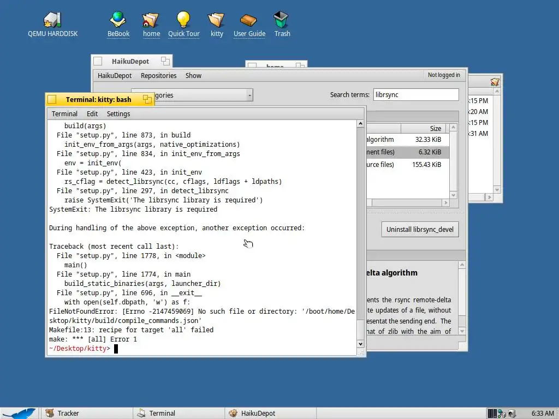Close the Terminal window via yellow tab box

[x=52, y=99]
